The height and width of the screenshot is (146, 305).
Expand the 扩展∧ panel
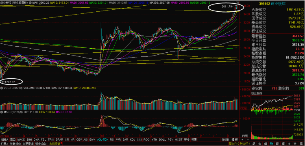coord(4,144)
